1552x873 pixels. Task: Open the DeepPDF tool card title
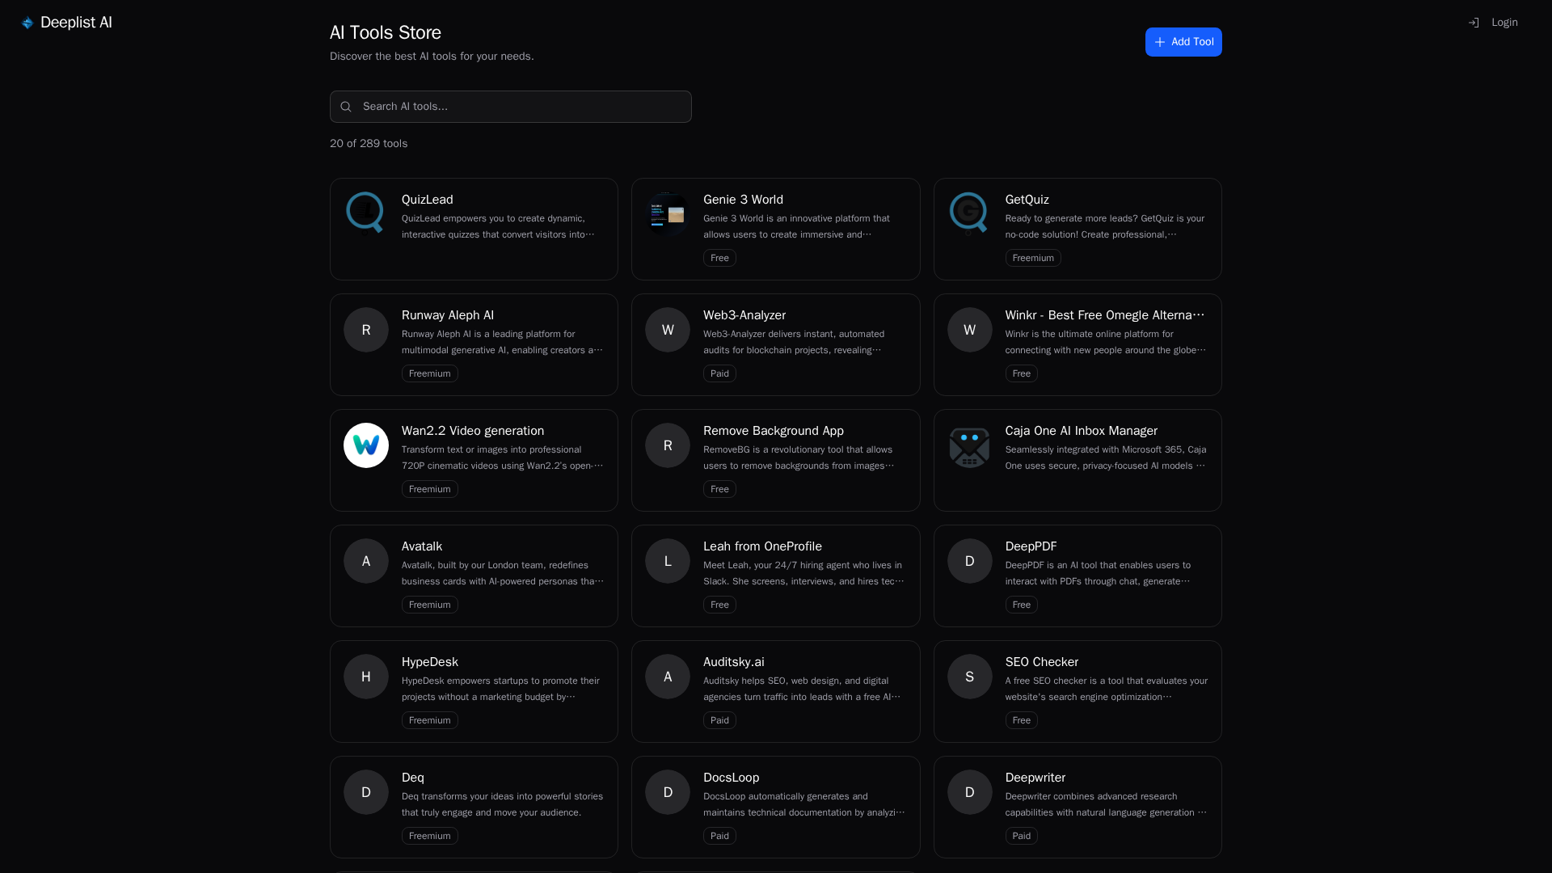pyautogui.click(x=1030, y=546)
